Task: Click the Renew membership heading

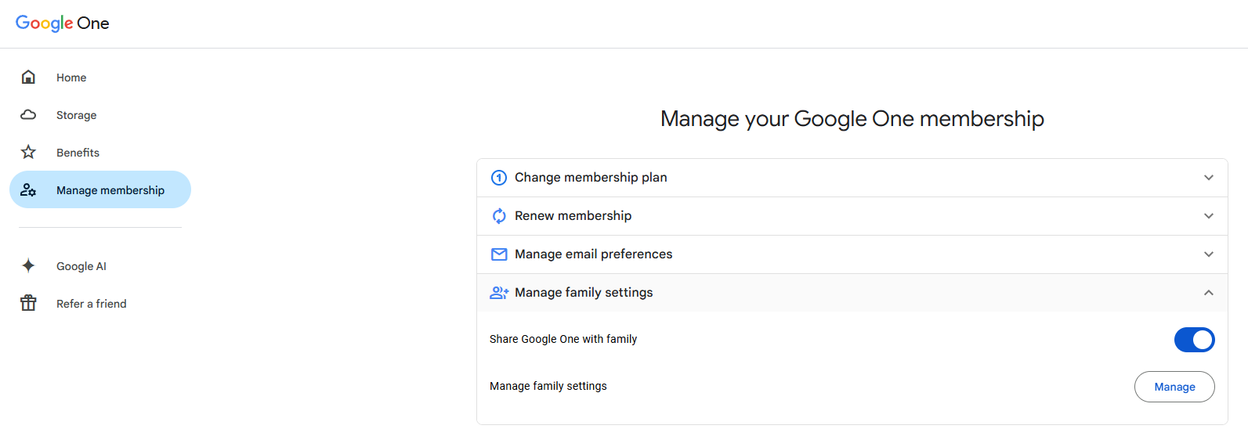Action: pyautogui.click(x=573, y=216)
